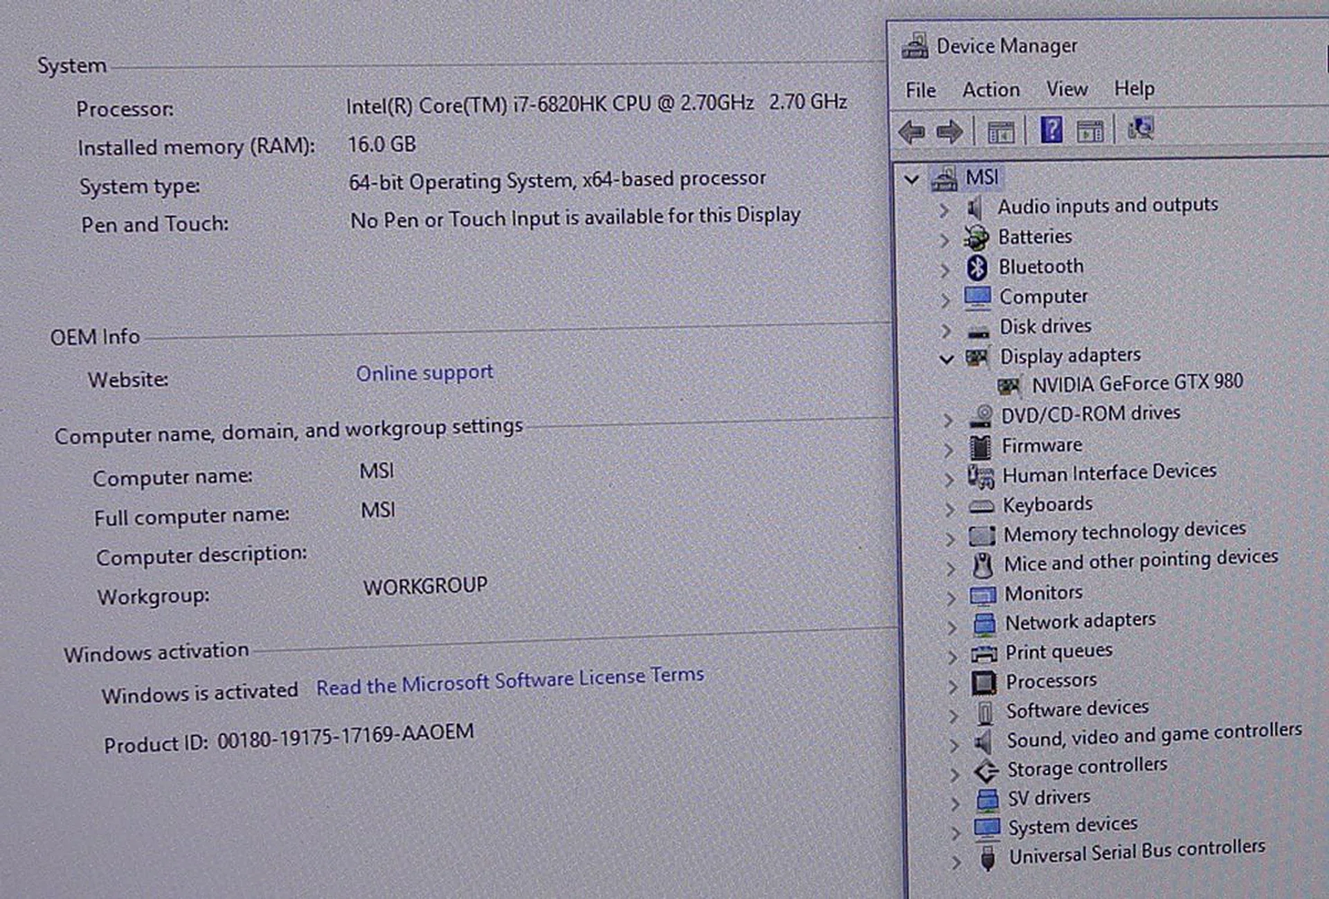
Task: Click the Processors category icon
Action: click(984, 682)
